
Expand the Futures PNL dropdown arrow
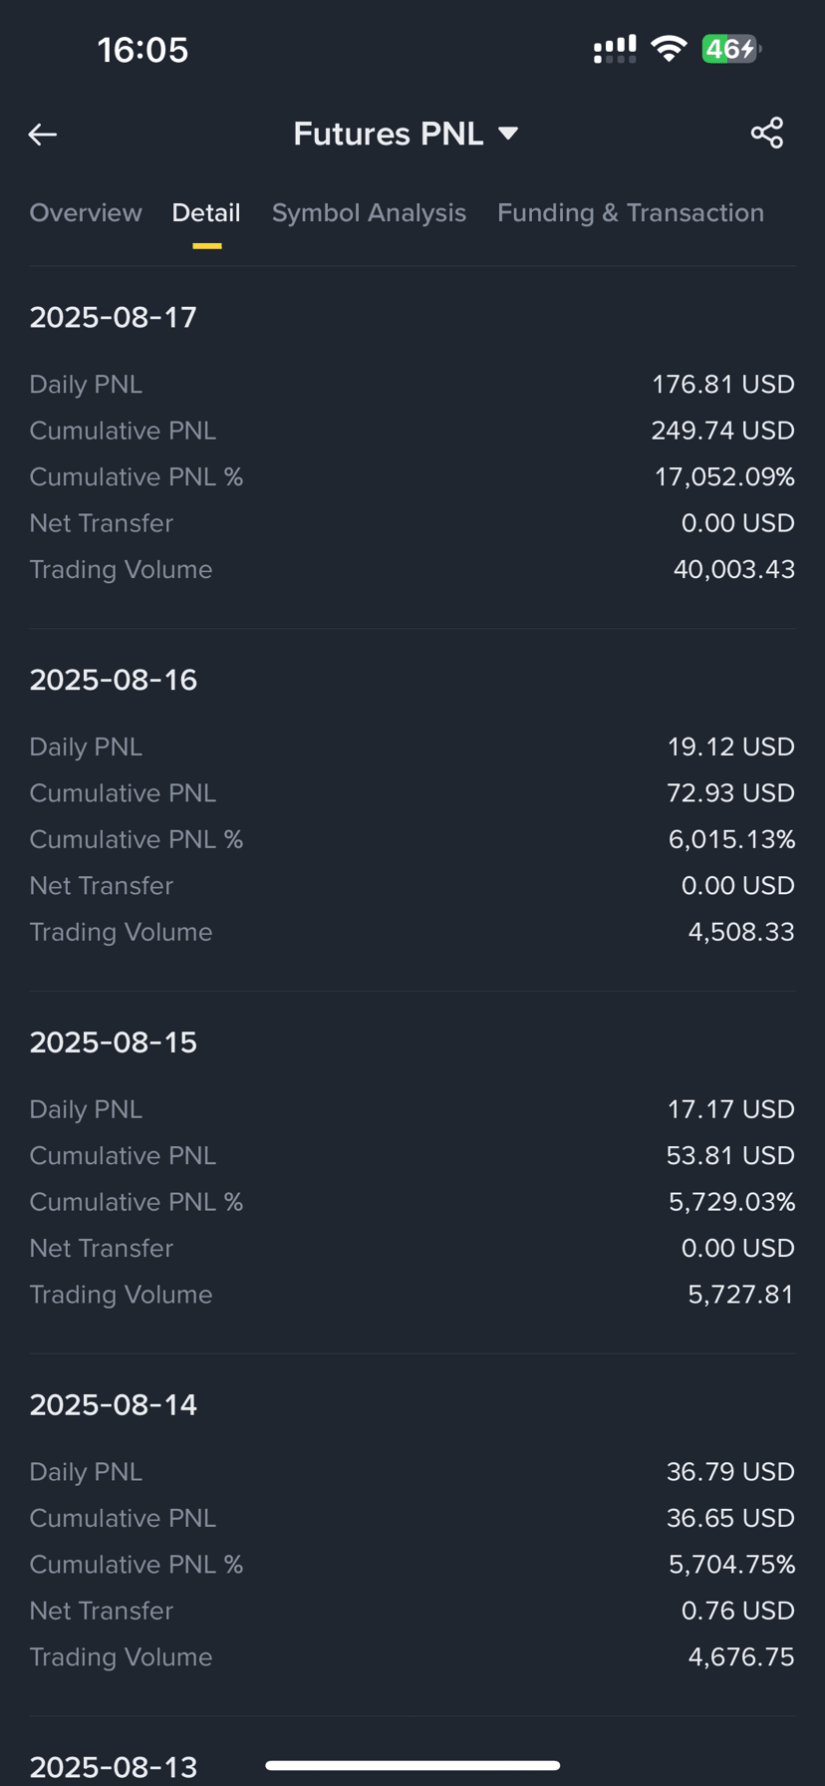(x=508, y=134)
